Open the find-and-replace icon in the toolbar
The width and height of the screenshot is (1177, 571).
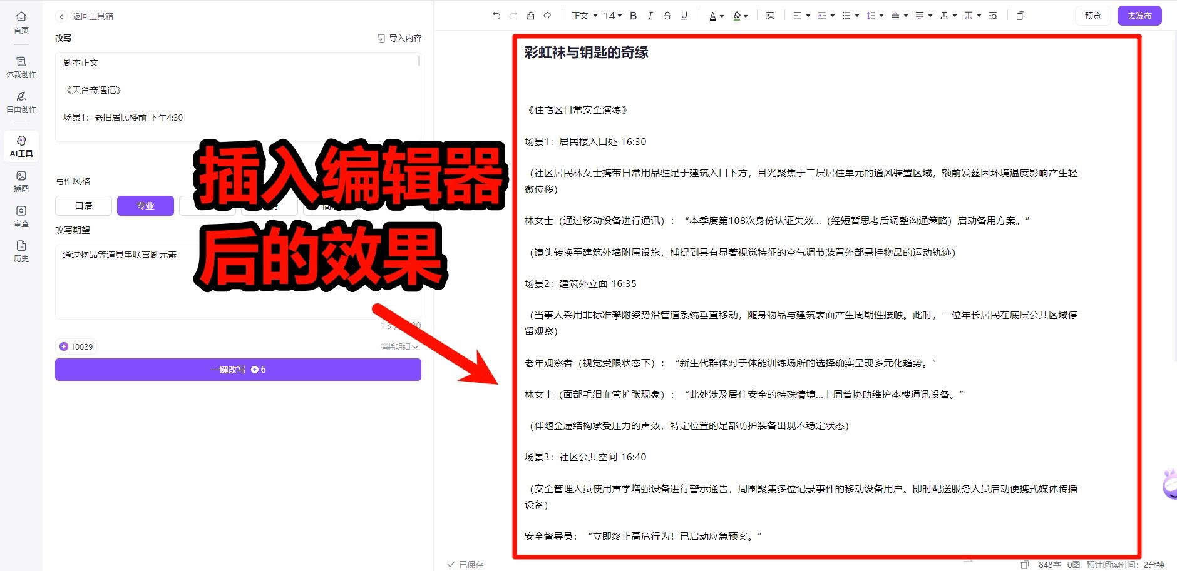coord(993,16)
